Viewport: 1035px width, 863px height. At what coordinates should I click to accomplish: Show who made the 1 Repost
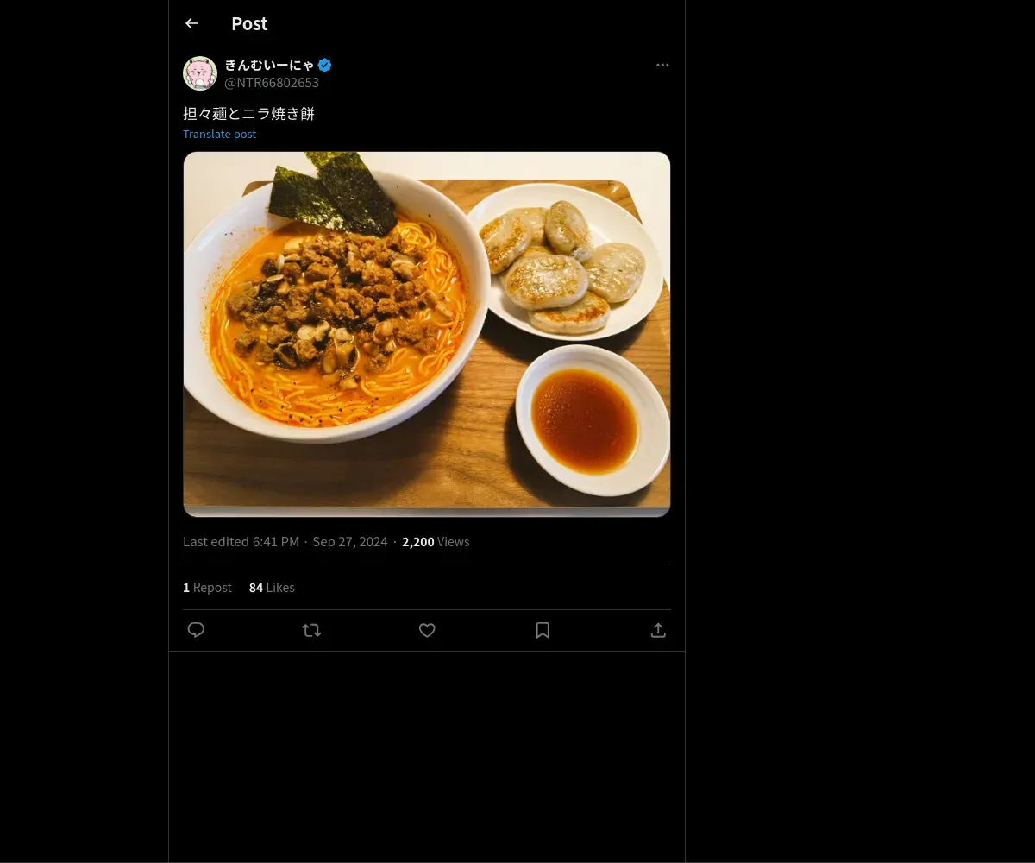point(207,588)
